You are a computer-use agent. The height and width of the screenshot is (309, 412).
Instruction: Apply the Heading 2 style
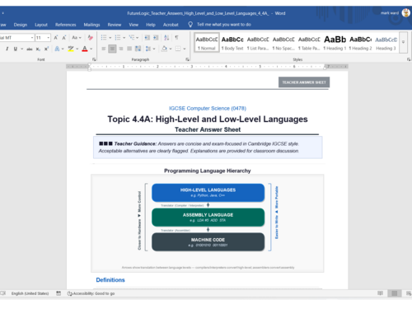[x=360, y=43]
